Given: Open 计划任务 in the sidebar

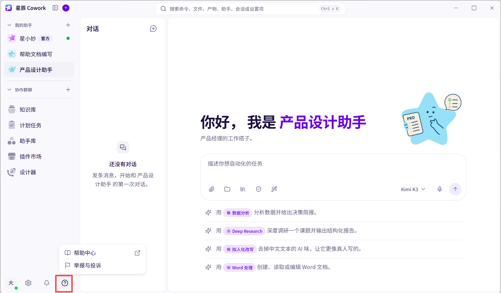Looking at the screenshot, I should coord(39,125).
